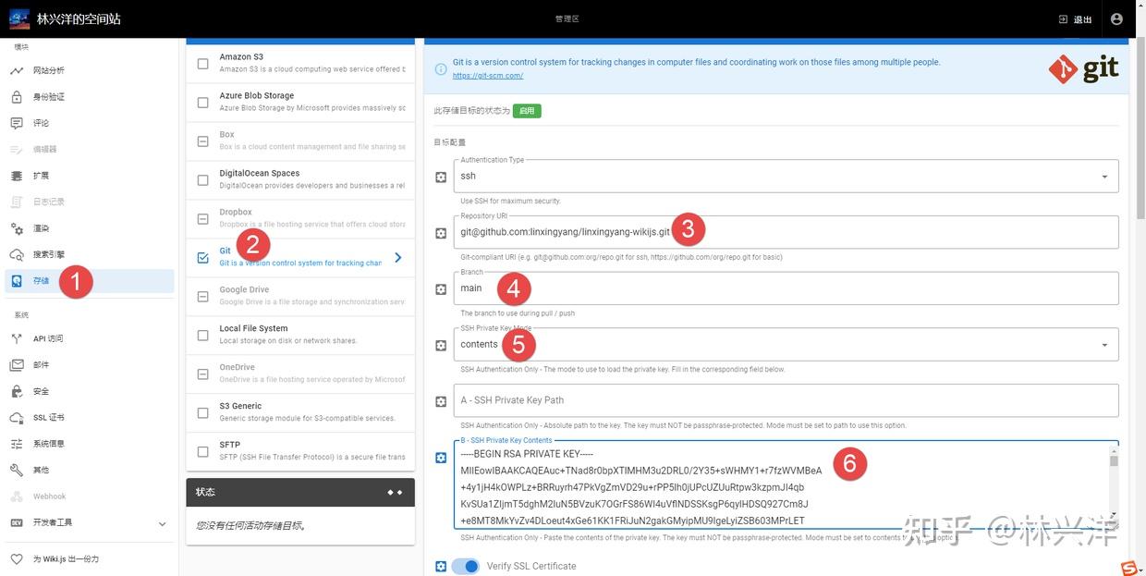The height and width of the screenshot is (576, 1146).
Task: Click settings icon beside Verify SSL Certificate
Action: click(441, 566)
